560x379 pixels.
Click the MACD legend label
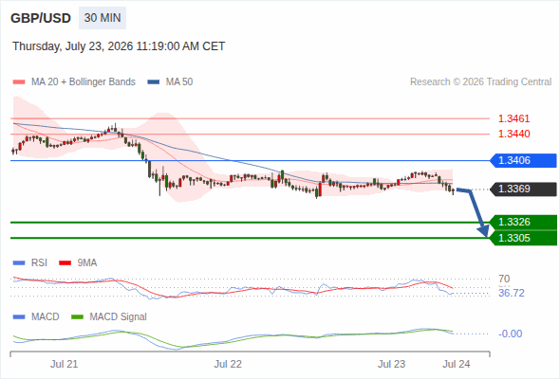click(46, 317)
